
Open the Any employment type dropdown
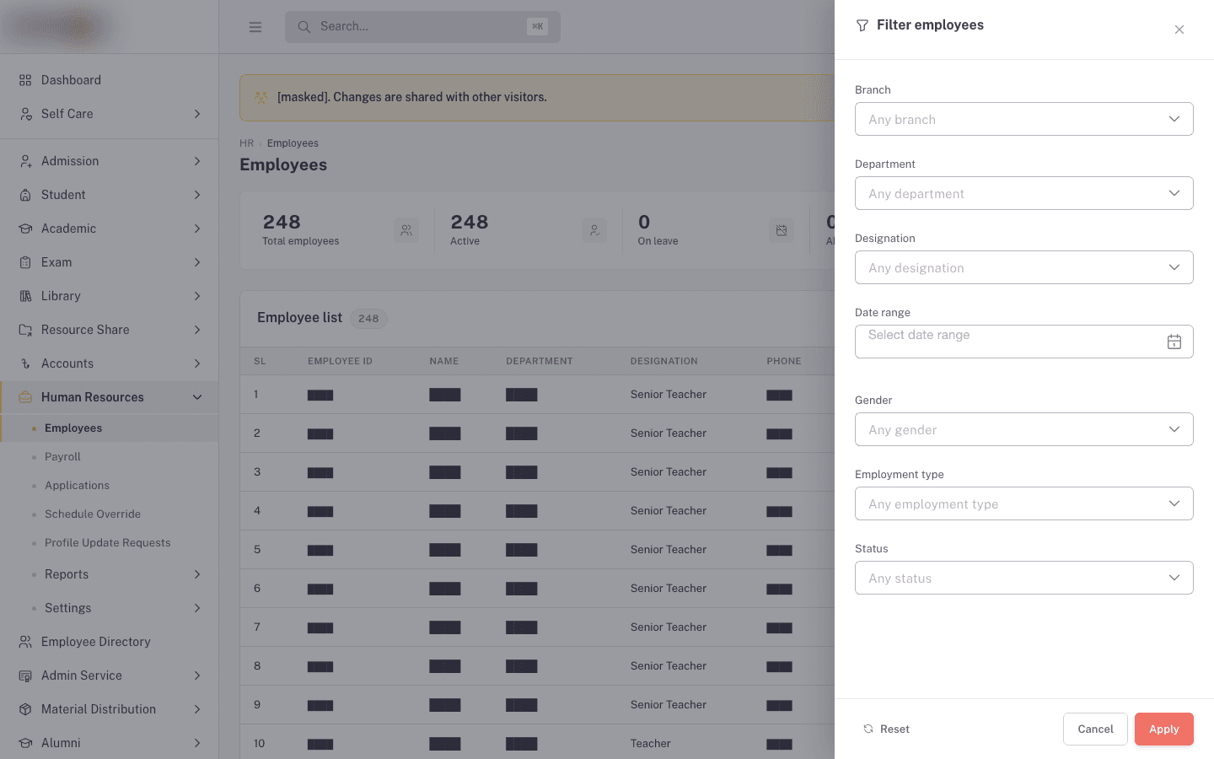1024,503
